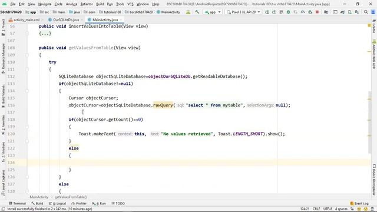Click the cursor position 124:21 indicator
Image resolution: width=377 pixels, height=212 pixels.
pyautogui.click(x=305, y=209)
